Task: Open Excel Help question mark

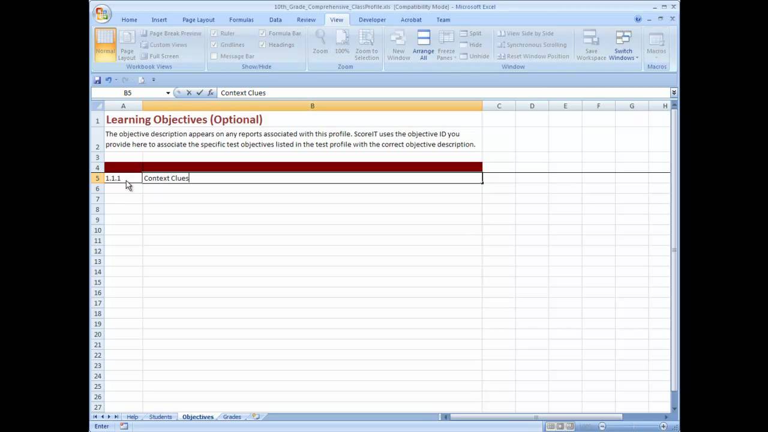Action: tap(638, 19)
